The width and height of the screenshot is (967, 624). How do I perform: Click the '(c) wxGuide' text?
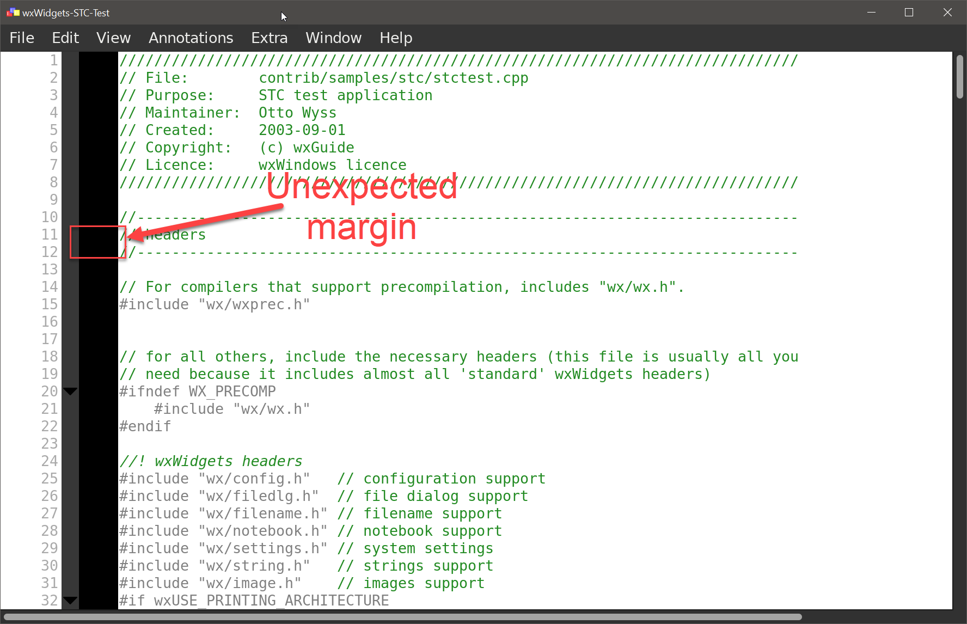pyautogui.click(x=306, y=148)
